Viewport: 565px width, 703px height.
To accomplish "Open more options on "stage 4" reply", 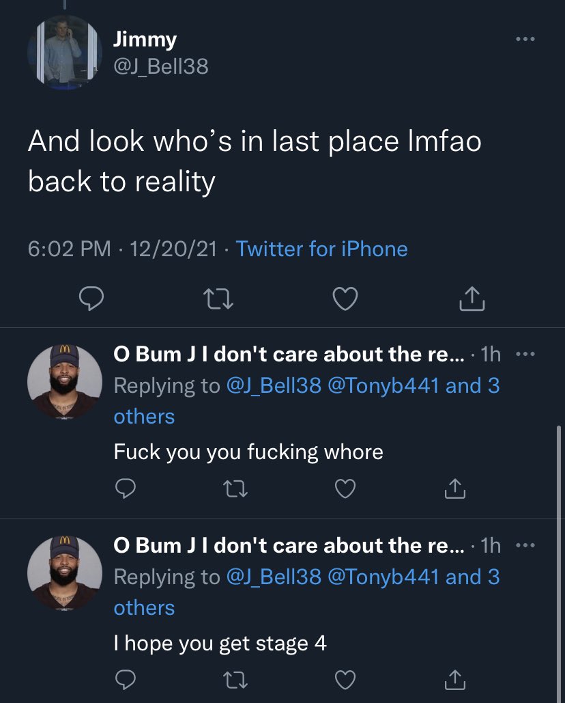I will point(525,546).
